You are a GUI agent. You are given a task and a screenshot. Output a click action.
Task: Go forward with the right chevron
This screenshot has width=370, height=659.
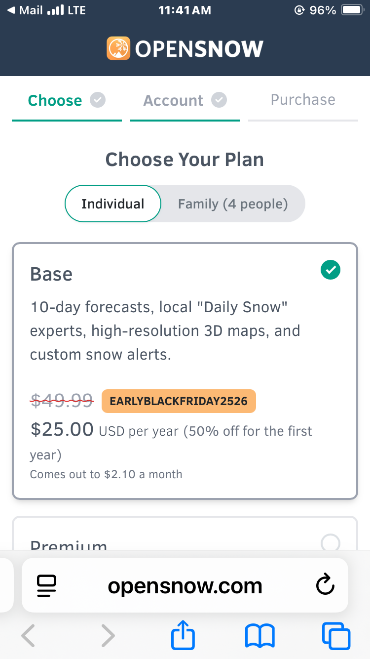tap(108, 636)
